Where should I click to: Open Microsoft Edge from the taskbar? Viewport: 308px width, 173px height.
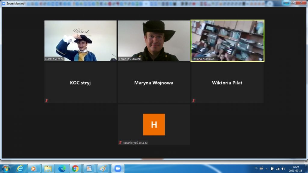pyautogui.click(x=62, y=168)
